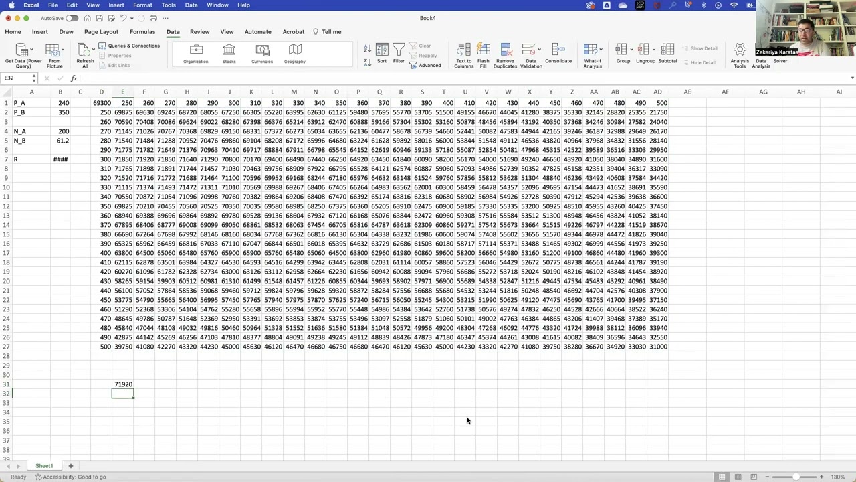The width and height of the screenshot is (856, 482).
Task: Select the Geography data type
Action: (x=295, y=54)
